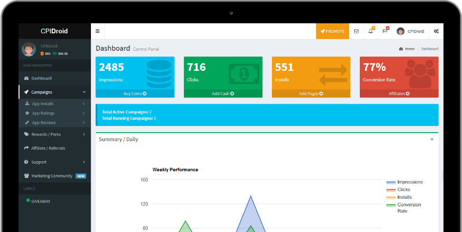This screenshot has width=462, height=232.
Task: Click the blue Impressions legend swatch
Action: [x=391, y=183]
